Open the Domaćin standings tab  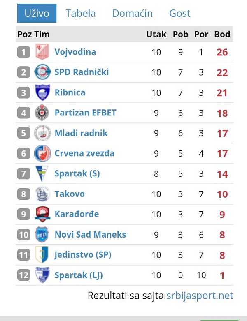133,13
